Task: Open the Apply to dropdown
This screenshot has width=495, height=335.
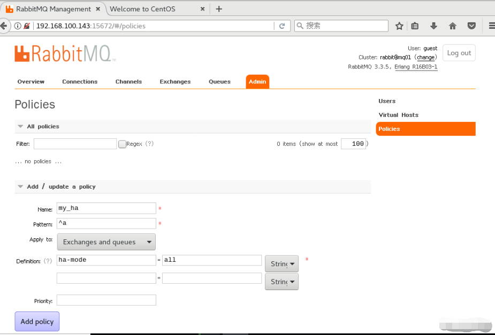Action: [106, 242]
